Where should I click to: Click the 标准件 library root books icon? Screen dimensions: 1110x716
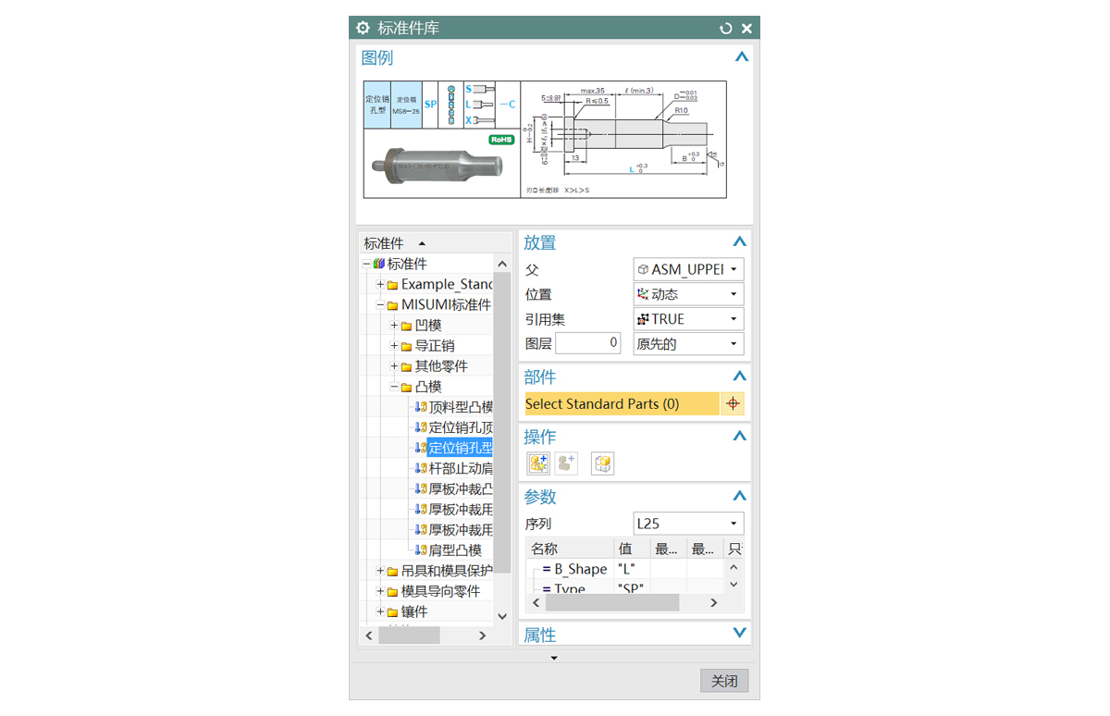pos(379,265)
